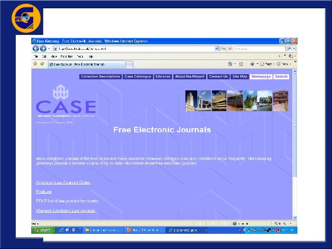Click into the address bar URL field

click(134, 49)
